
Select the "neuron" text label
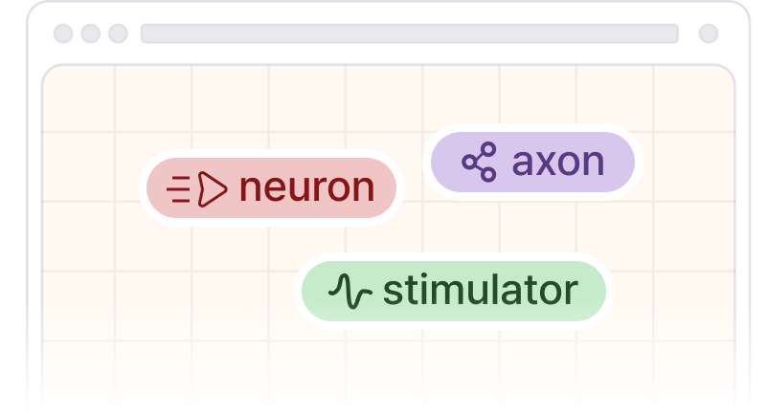306,188
